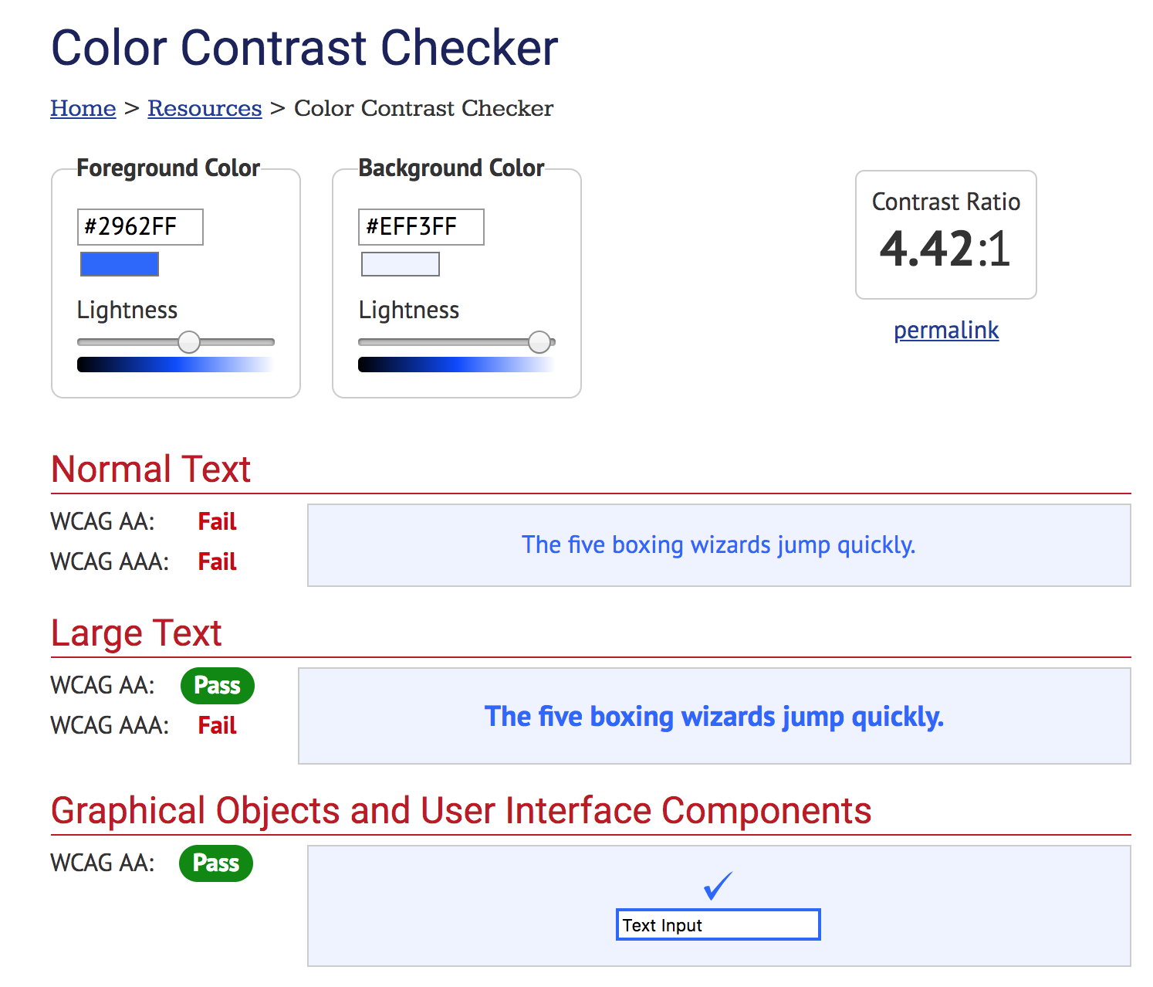Image resolution: width=1153 pixels, height=987 pixels.
Task: Navigate to Home via the breadcrumb
Action: click(83, 108)
